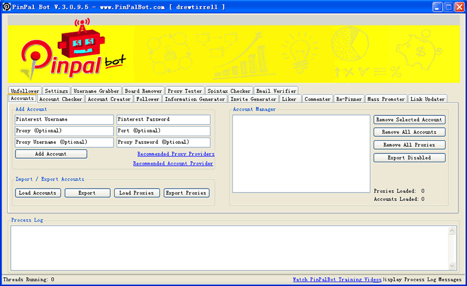Switch to Username Grabber tab
The image size is (467, 286).
(96, 91)
